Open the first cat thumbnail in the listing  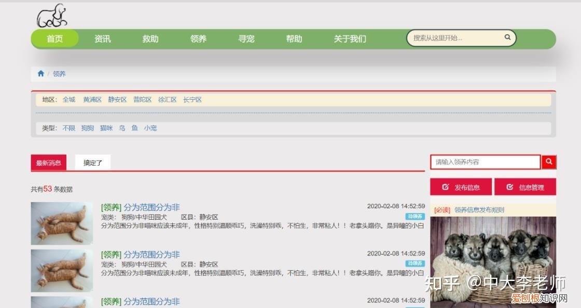(x=62, y=223)
